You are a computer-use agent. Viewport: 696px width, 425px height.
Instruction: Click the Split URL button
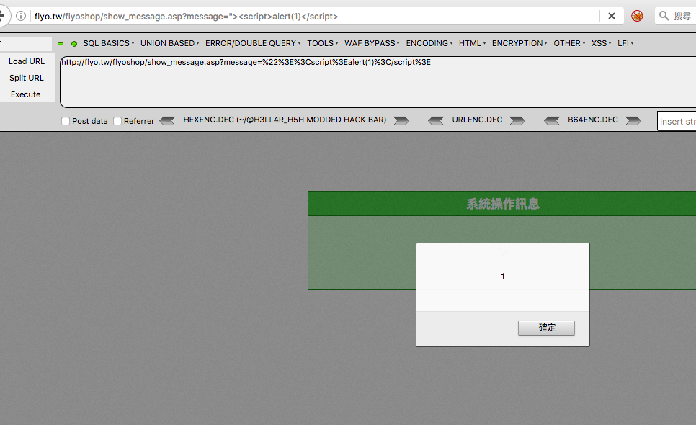(27, 78)
